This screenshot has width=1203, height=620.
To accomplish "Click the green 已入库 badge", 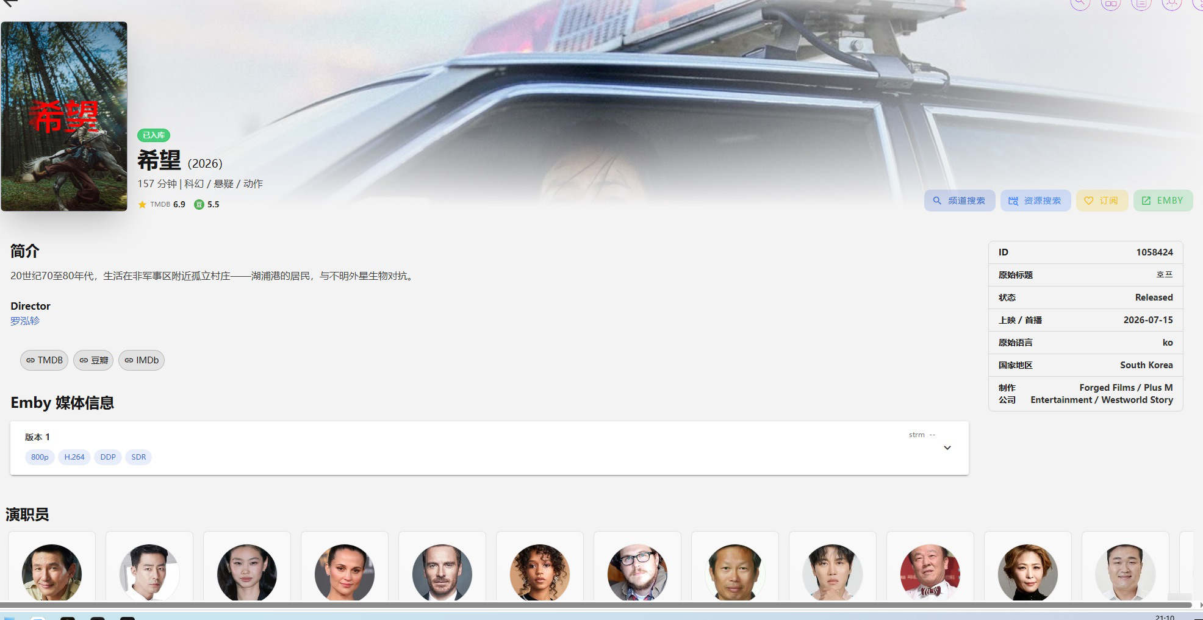I will [154, 135].
